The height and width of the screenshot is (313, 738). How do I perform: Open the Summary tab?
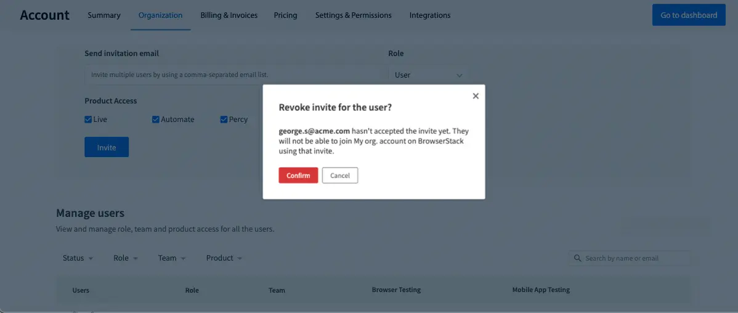104,15
